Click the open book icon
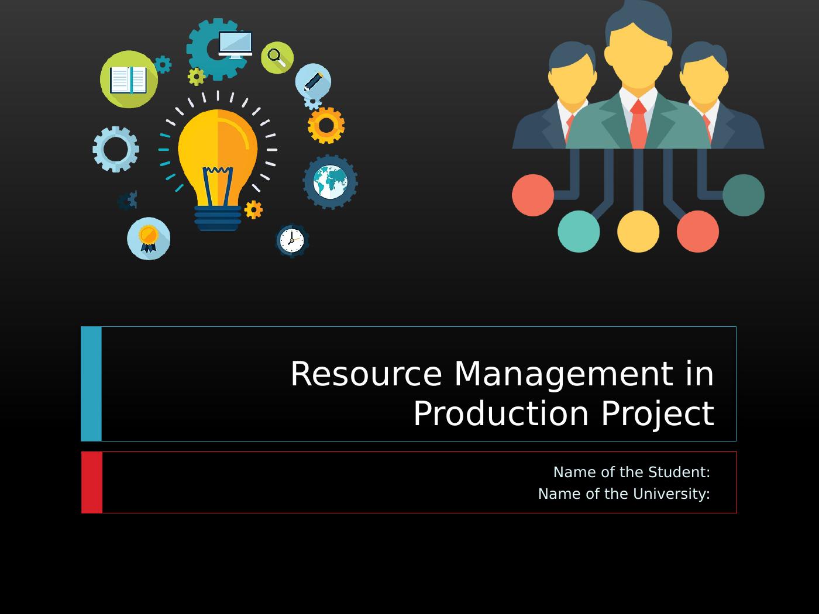This screenshot has width=819, height=614. [129, 80]
